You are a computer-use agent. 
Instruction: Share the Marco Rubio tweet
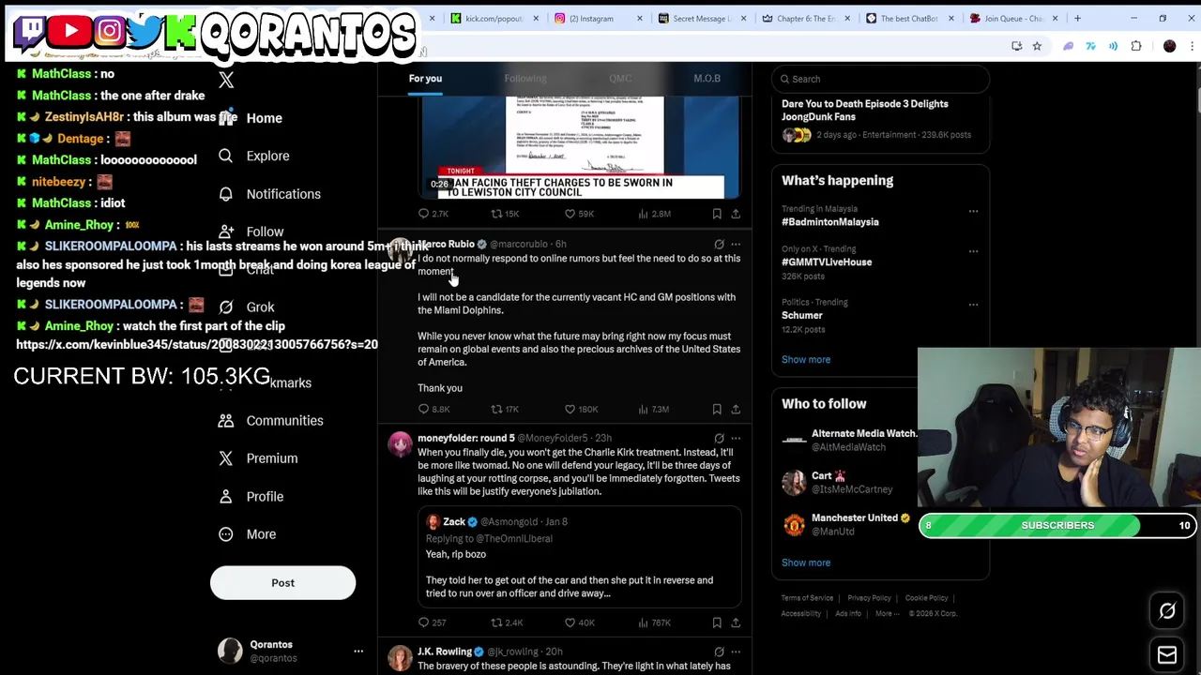[x=736, y=409]
